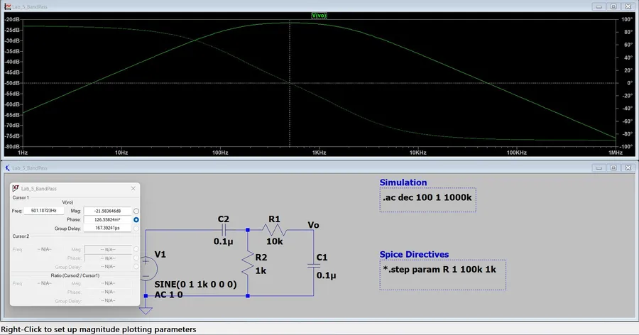Click the 1KHz frequency axis label
639x335 pixels.
[319, 153]
